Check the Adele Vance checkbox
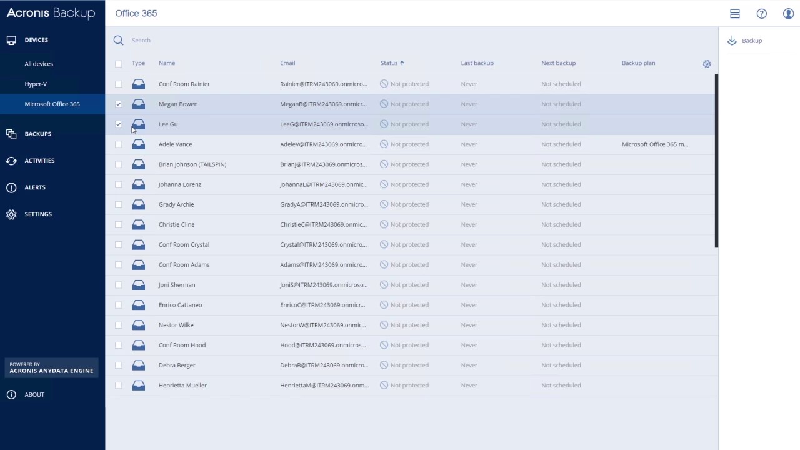 118,144
